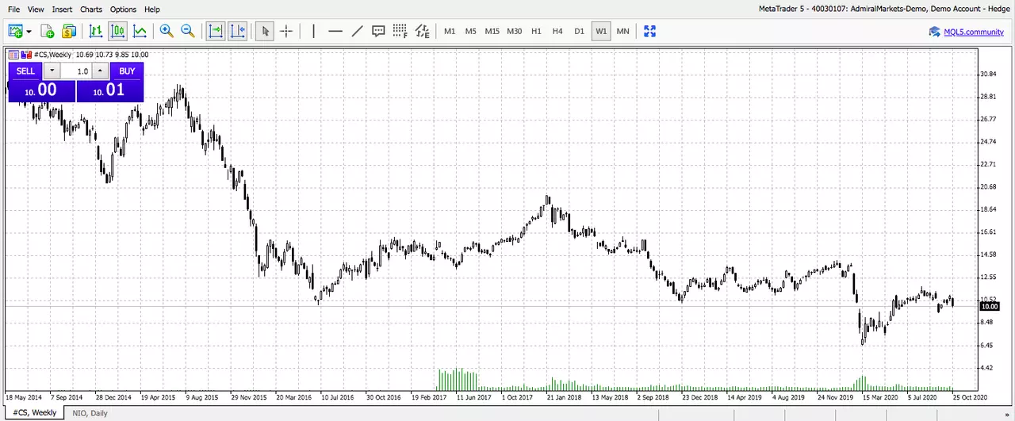Select the text comment tool
The width and height of the screenshot is (1015, 421).
pos(378,31)
